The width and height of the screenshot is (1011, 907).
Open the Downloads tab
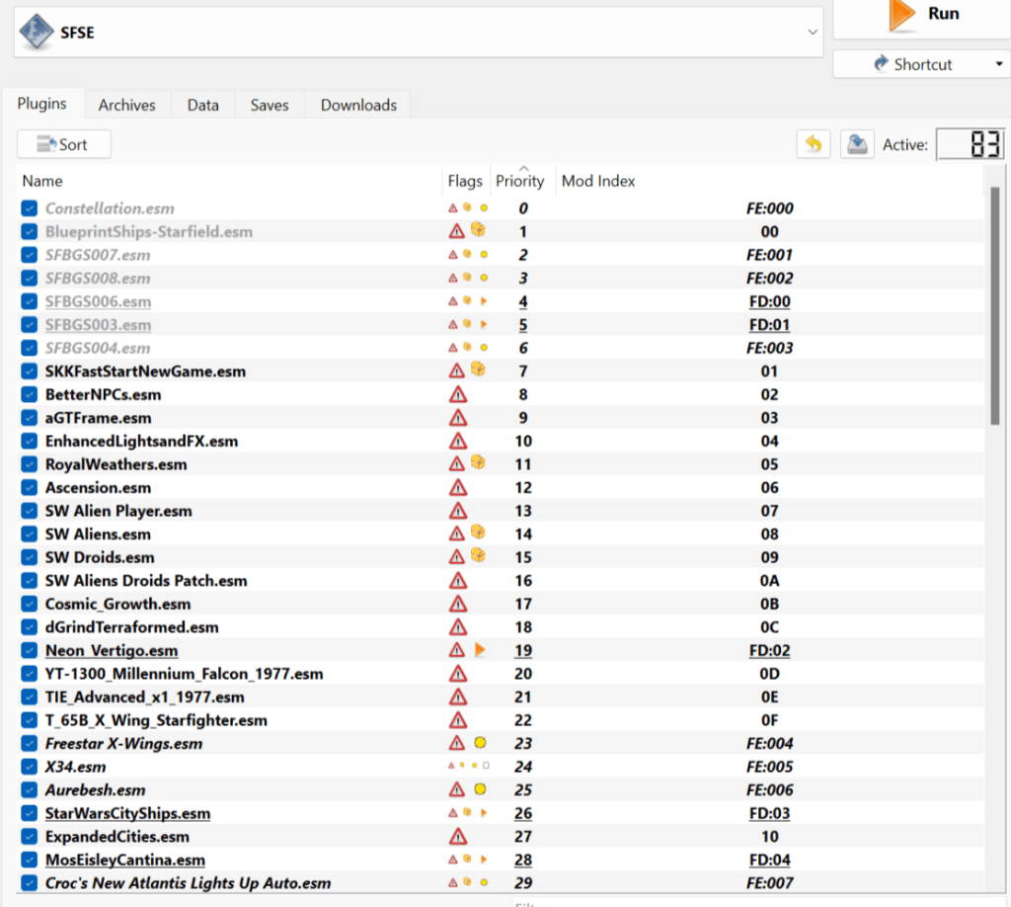point(358,105)
